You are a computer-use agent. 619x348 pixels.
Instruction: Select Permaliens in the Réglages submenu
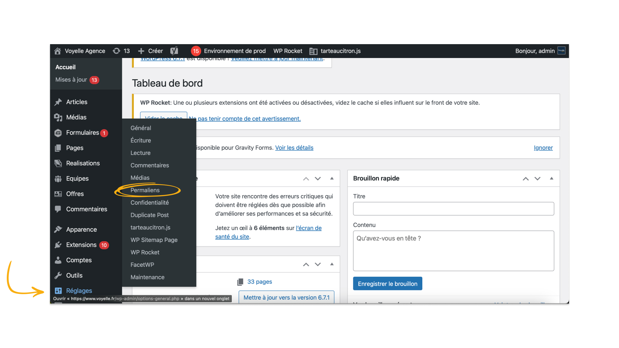(145, 190)
